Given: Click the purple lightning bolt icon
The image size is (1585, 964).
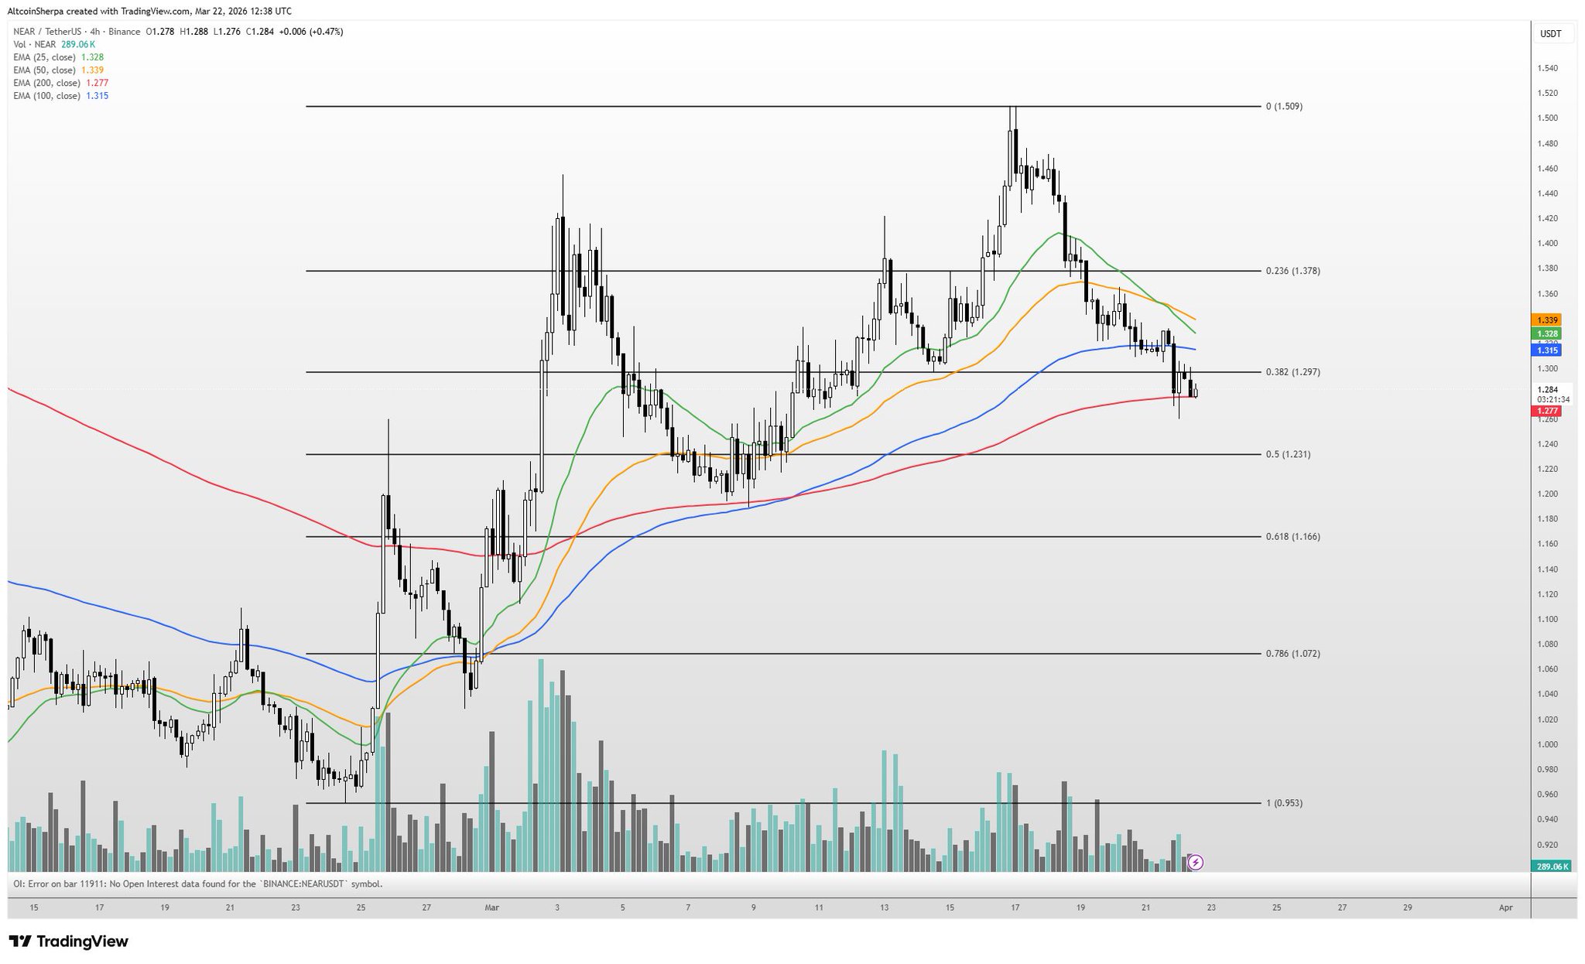Looking at the screenshot, I should 1196,862.
